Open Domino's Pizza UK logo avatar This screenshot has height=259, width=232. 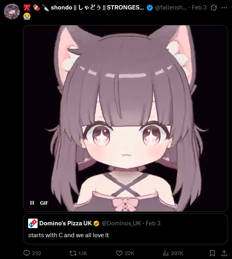click(33, 223)
